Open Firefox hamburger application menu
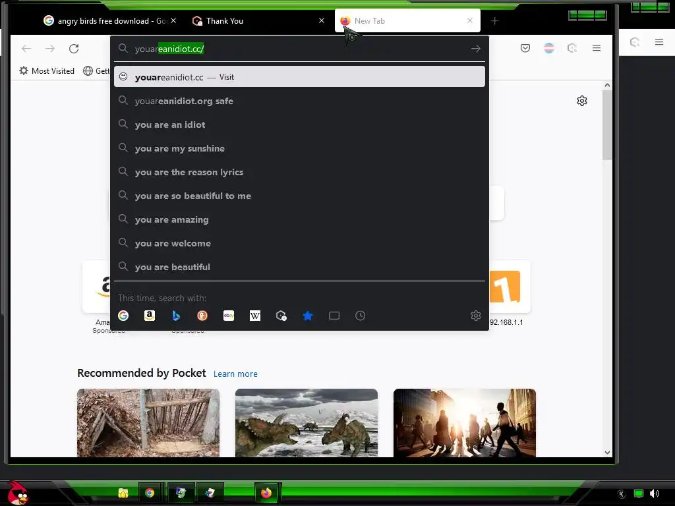 pyautogui.click(x=596, y=48)
